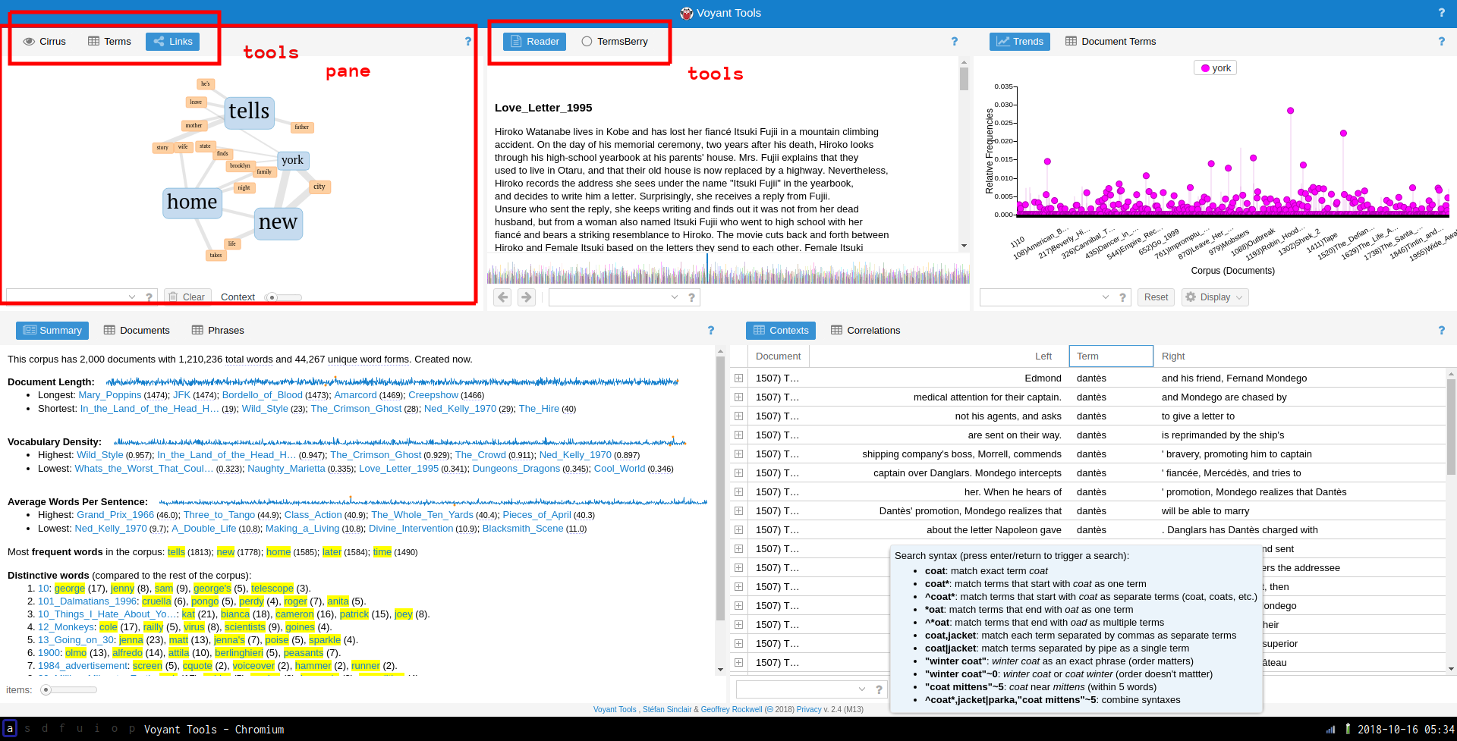Expand row 'are sent on their way.'
Viewport: 1457px width, 741px height.
pyautogui.click(x=738, y=435)
